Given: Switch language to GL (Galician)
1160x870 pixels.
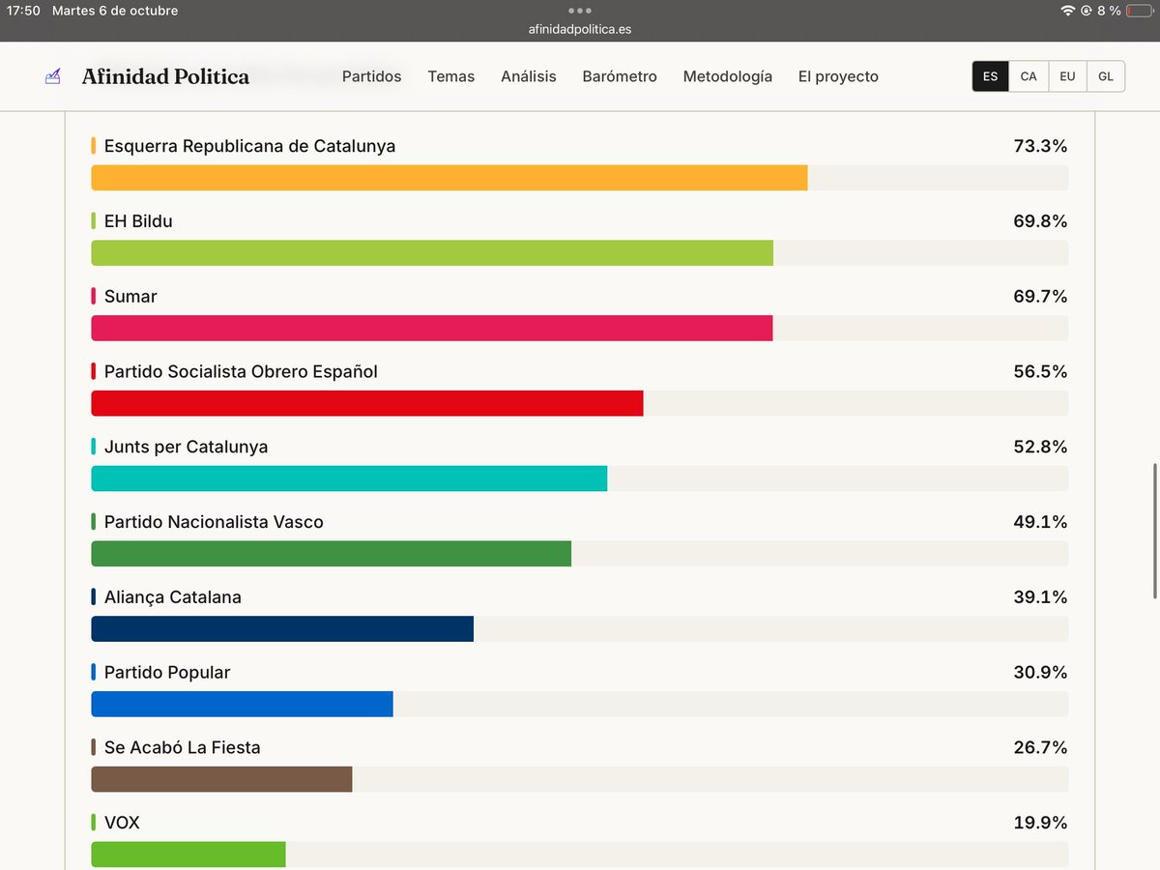Looking at the screenshot, I should [x=1106, y=76].
